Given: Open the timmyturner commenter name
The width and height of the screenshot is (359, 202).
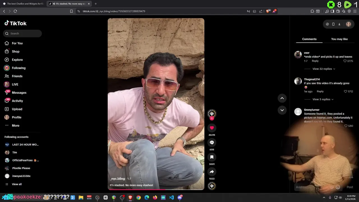Looking at the screenshot, I should click(x=312, y=110).
